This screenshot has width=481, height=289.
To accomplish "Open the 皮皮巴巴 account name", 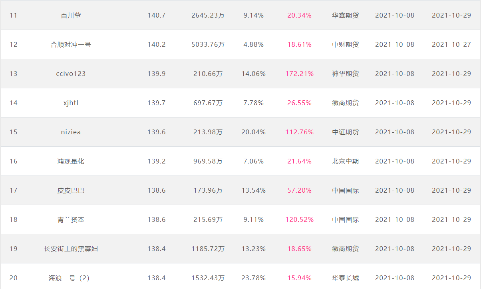I will point(71,191).
